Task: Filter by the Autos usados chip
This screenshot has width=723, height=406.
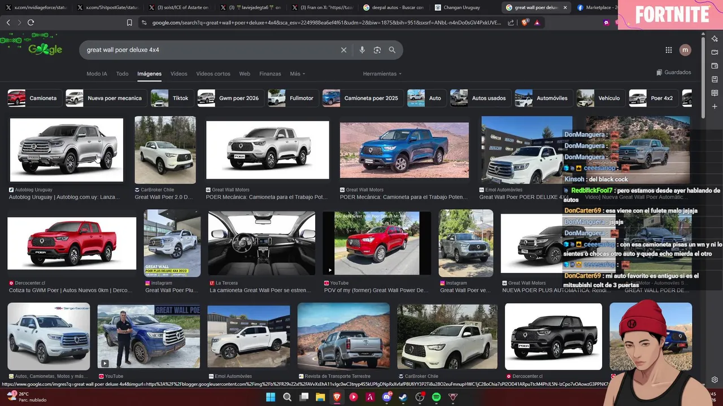Action: coord(480,98)
